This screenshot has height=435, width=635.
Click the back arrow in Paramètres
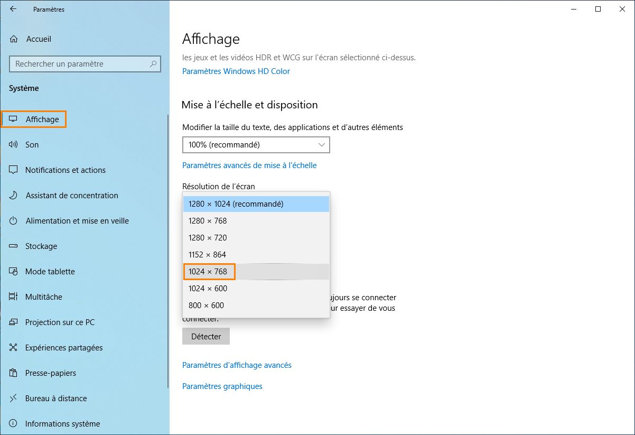(x=13, y=9)
